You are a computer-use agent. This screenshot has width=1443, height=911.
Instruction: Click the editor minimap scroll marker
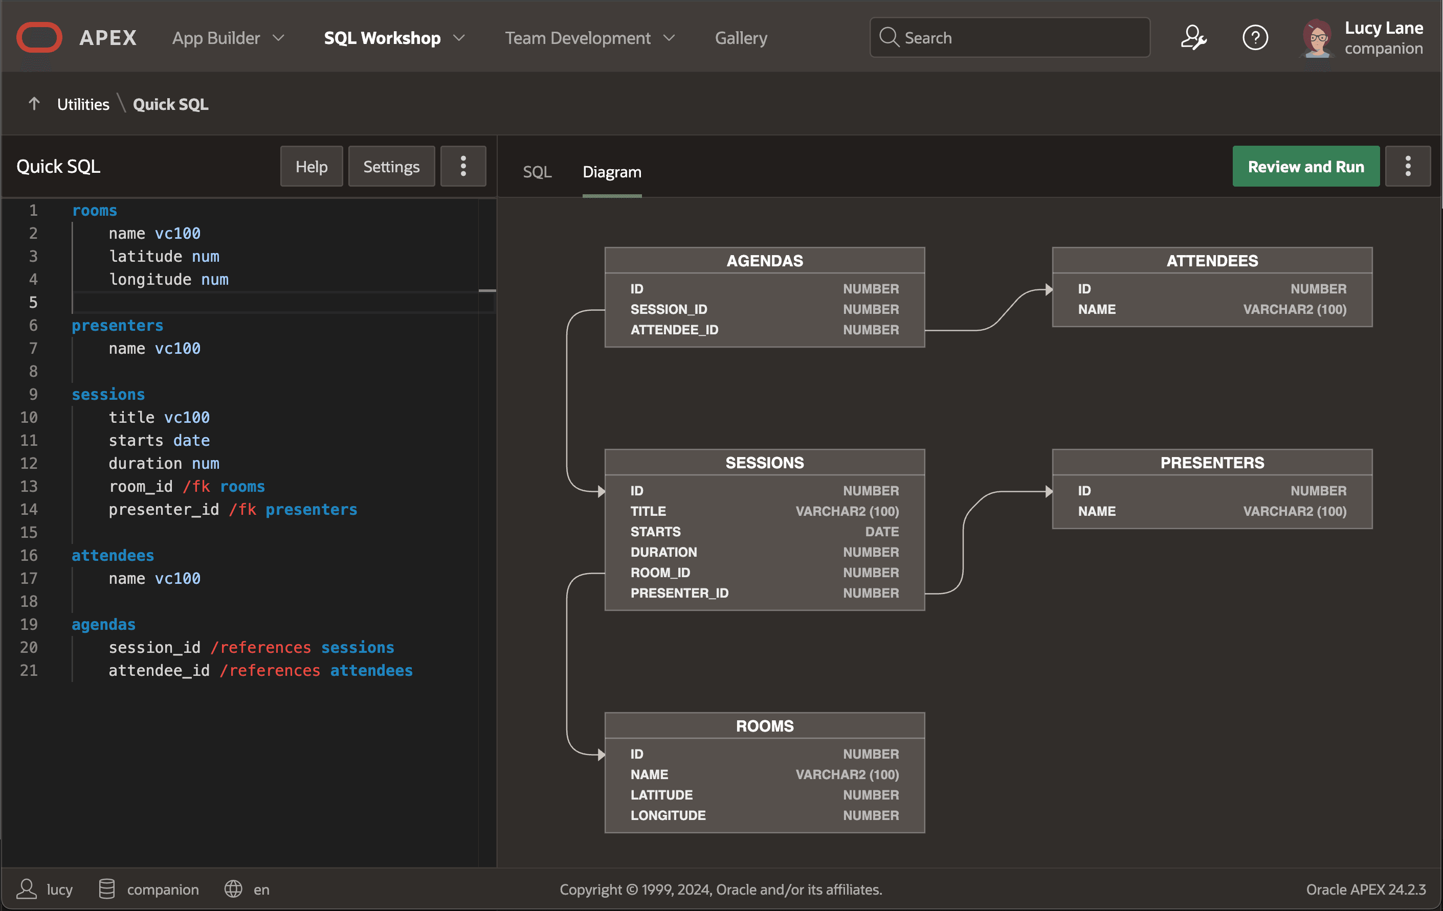(x=487, y=290)
